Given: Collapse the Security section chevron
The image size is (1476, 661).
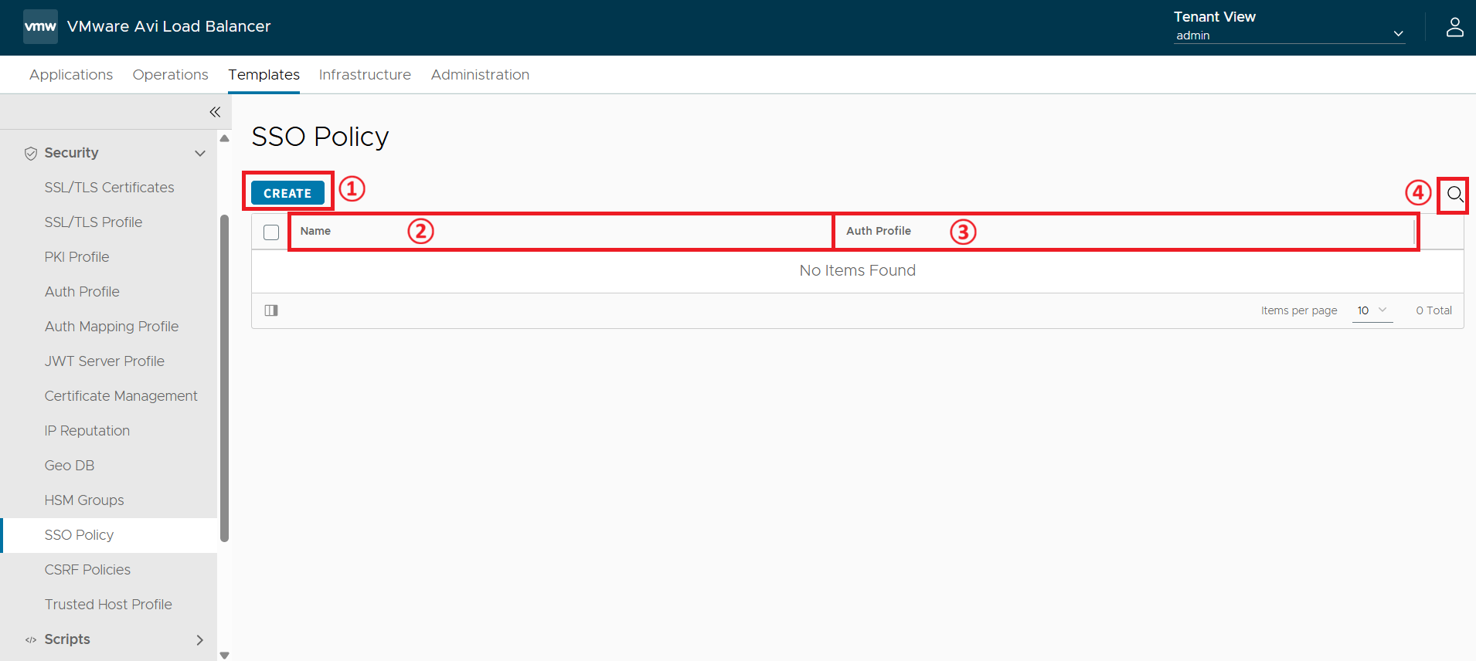Looking at the screenshot, I should [200, 153].
